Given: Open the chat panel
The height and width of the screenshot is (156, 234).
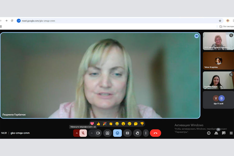Looking at the screenshot, I should (x=224, y=133).
